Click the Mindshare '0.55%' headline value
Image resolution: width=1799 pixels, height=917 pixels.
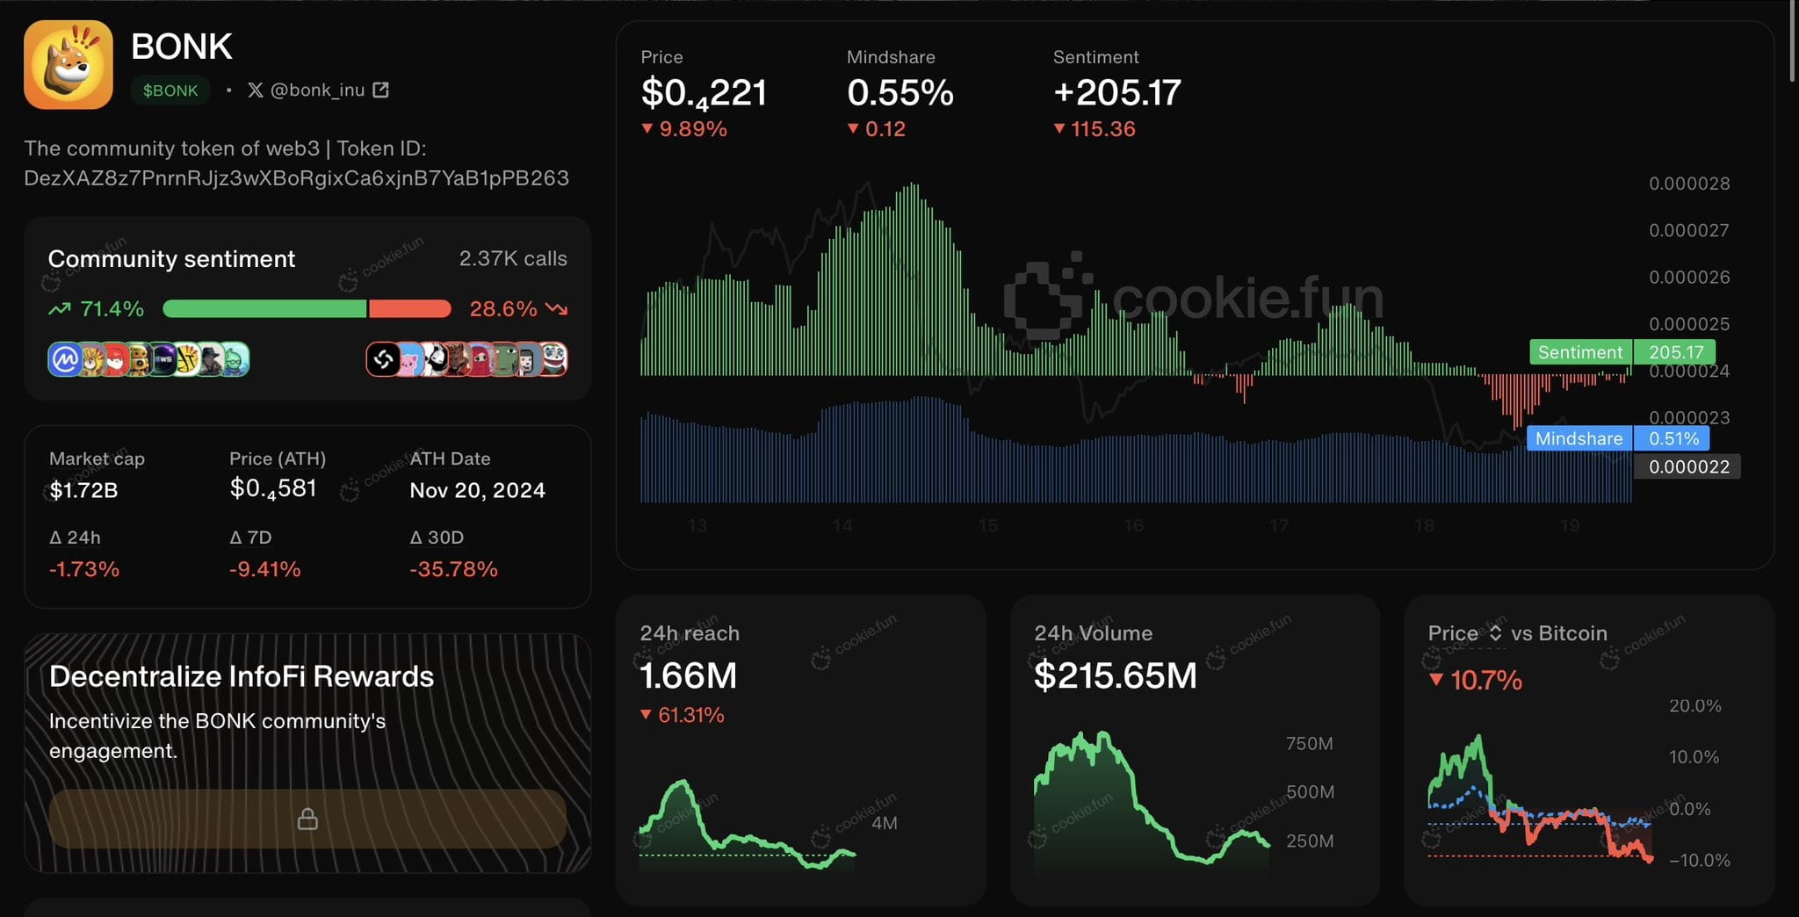900,92
